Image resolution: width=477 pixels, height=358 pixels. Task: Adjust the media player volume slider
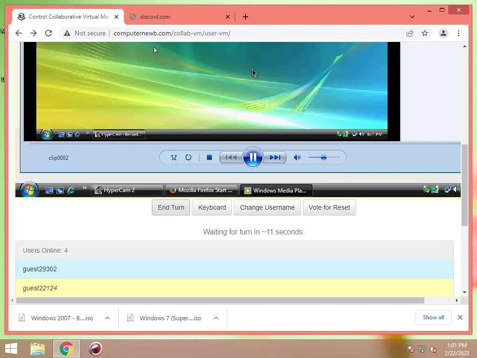324,158
